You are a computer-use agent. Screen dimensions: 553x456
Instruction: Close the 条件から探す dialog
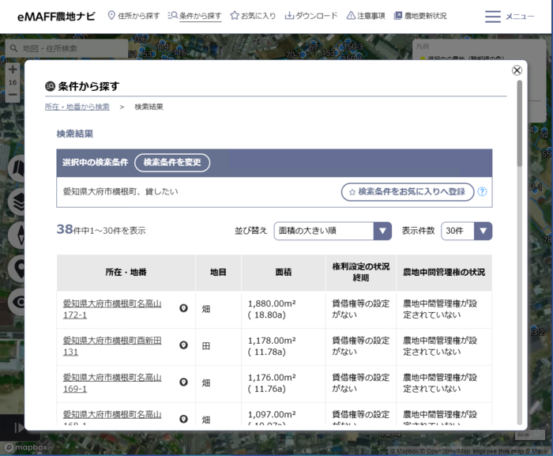tap(517, 70)
